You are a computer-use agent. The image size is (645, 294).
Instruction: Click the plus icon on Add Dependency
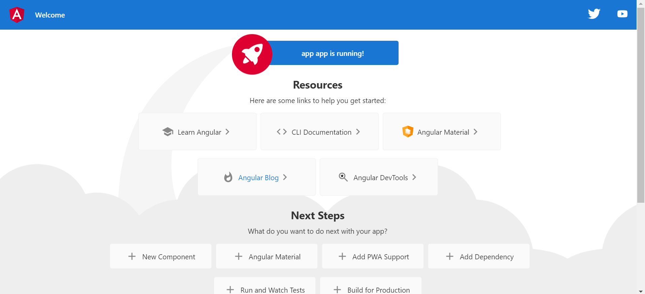(x=450, y=256)
